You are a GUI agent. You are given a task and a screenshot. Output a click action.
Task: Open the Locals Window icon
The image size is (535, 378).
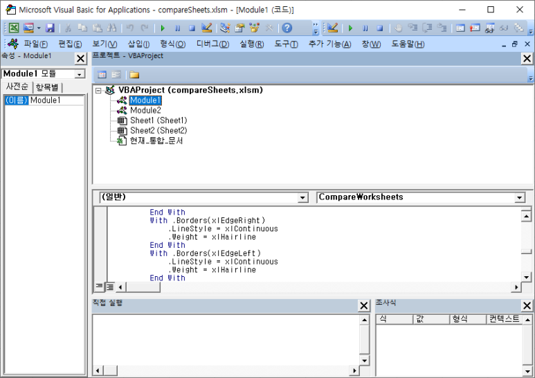[460, 28]
